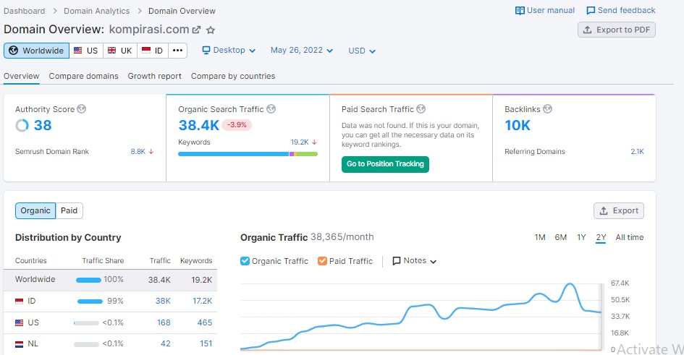Open kompirasi.com external link icon
The width and height of the screenshot is (684, 355).
[x=196, y=30]
